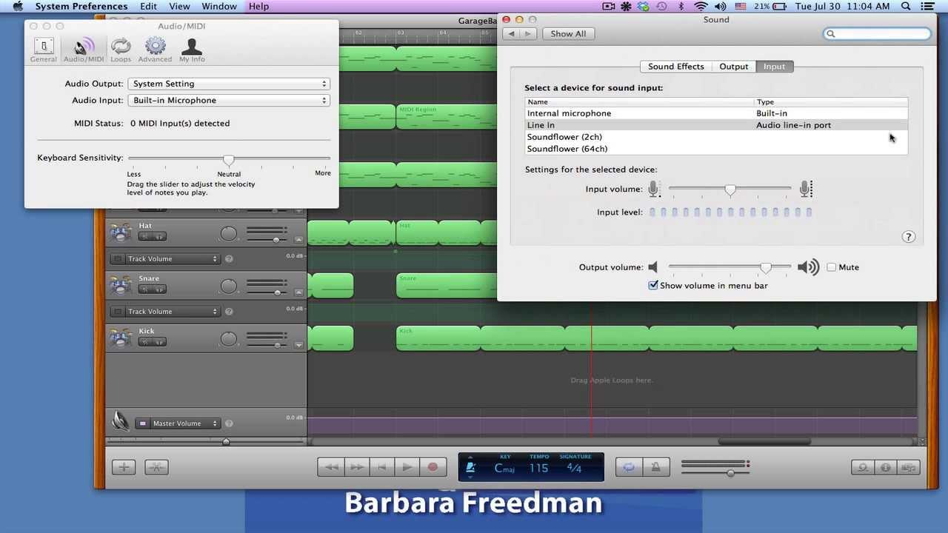This screenshot has height=533, width=948.
Task: Open the Audio Input Built-in Microphone dropdown
Action: point(229,100)
